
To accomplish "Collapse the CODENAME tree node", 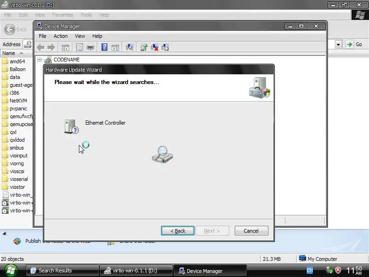I will point(39,60).
